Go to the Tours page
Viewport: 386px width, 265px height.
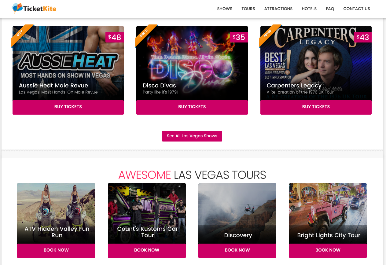click(x=248, y=9)
